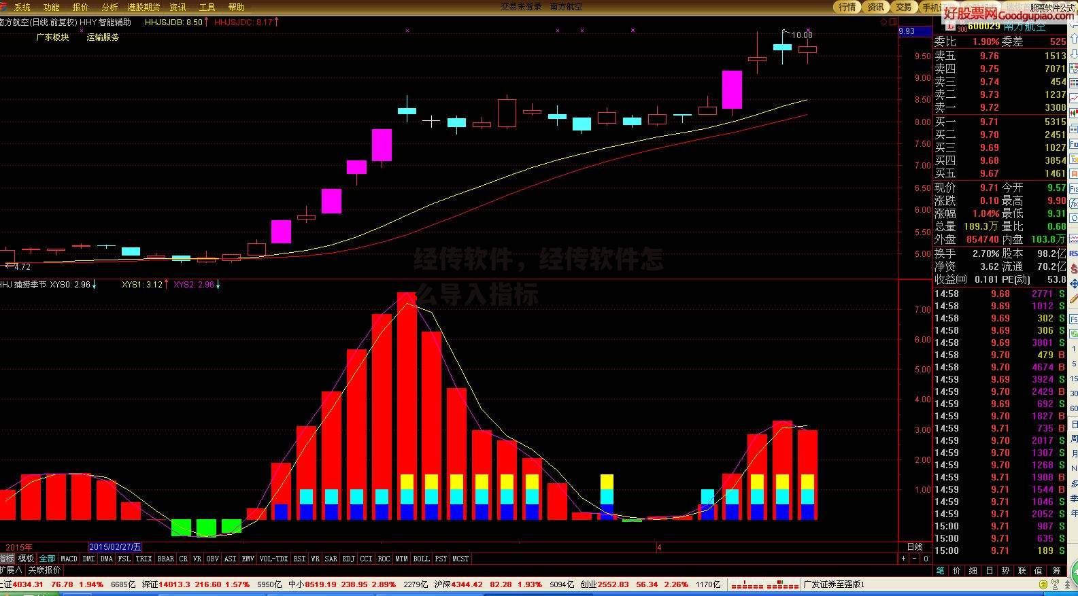The width and height of the screenshot is (1078, 596).
Task: Select the VR indicator tab
Action: pos(197,559)
